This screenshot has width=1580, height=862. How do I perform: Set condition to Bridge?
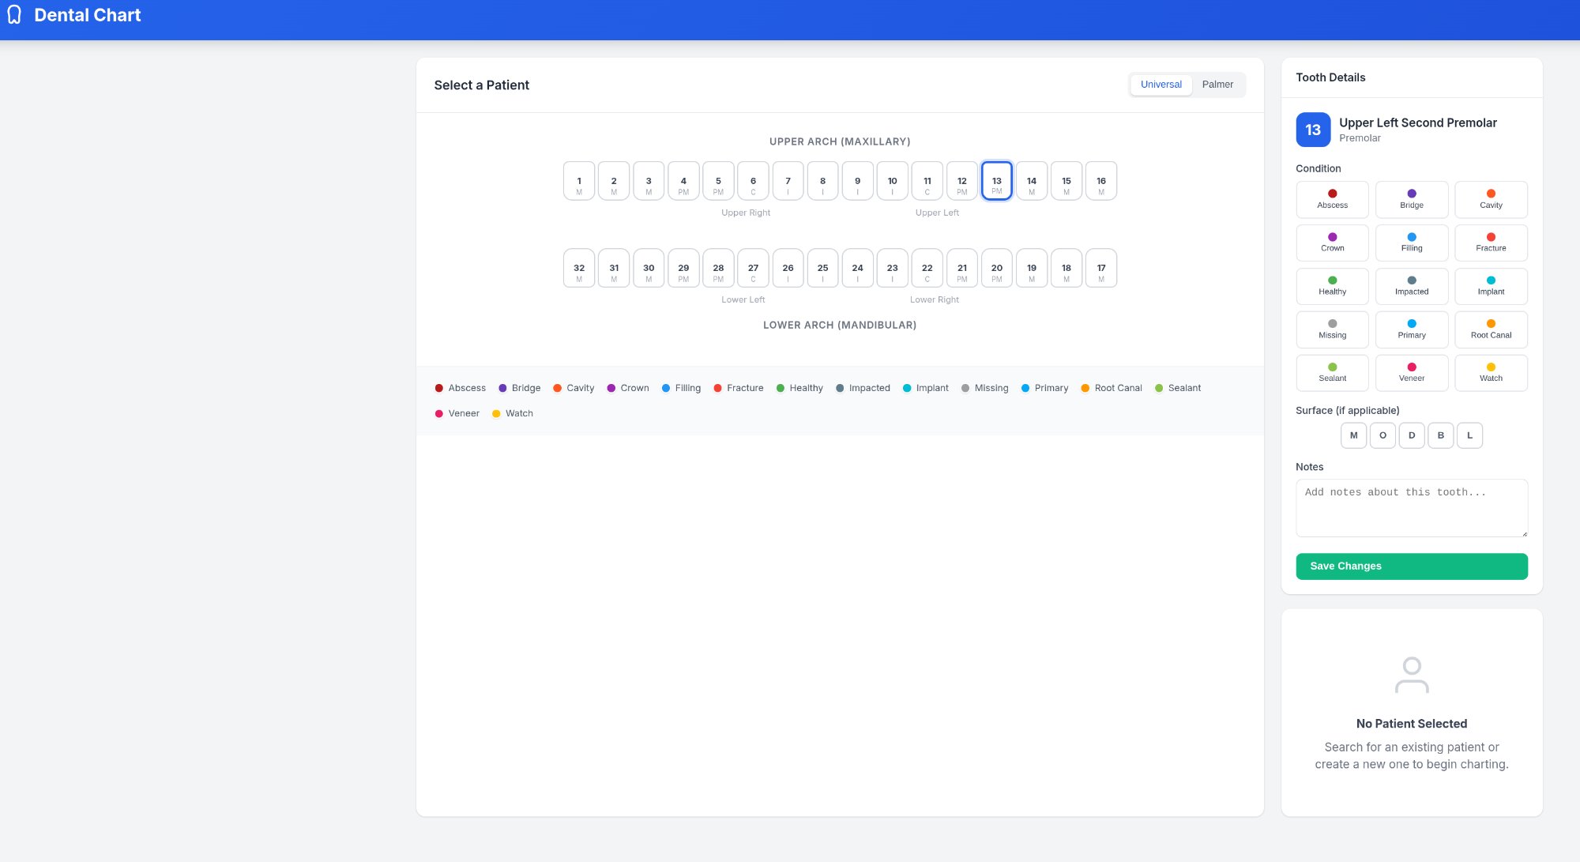(x=1411, y=199)
